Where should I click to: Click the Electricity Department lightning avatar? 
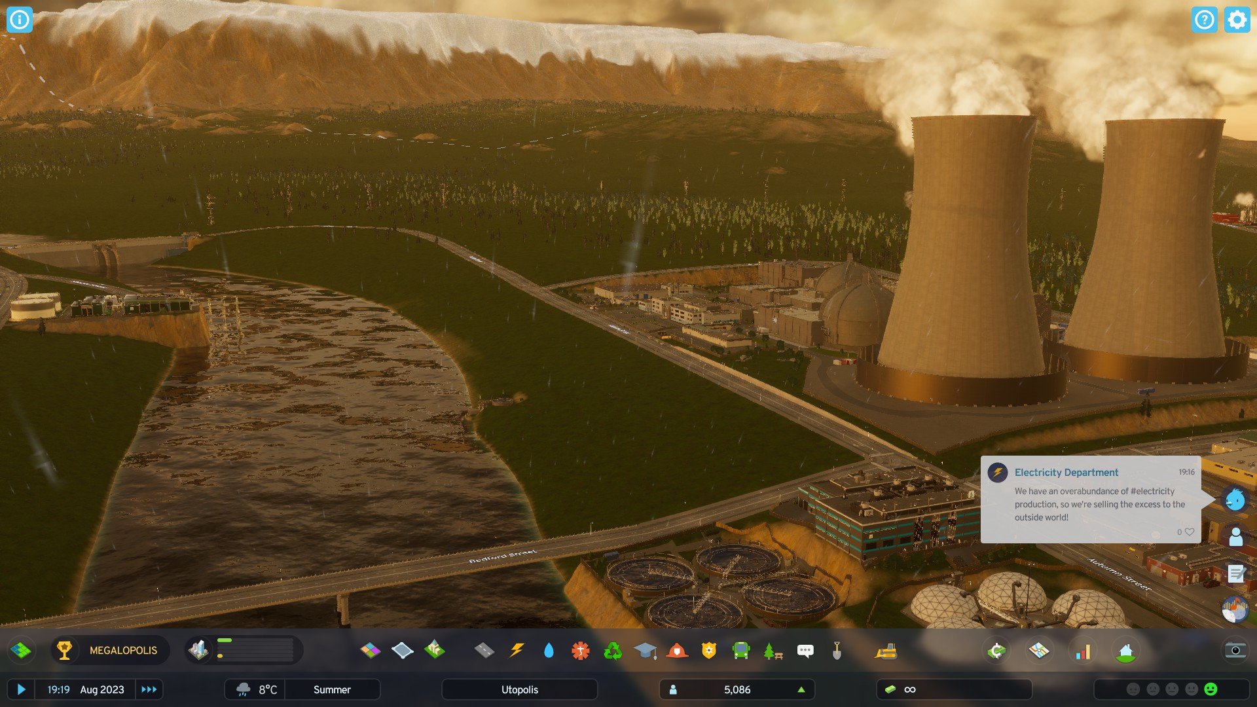[x=998, y=472]
